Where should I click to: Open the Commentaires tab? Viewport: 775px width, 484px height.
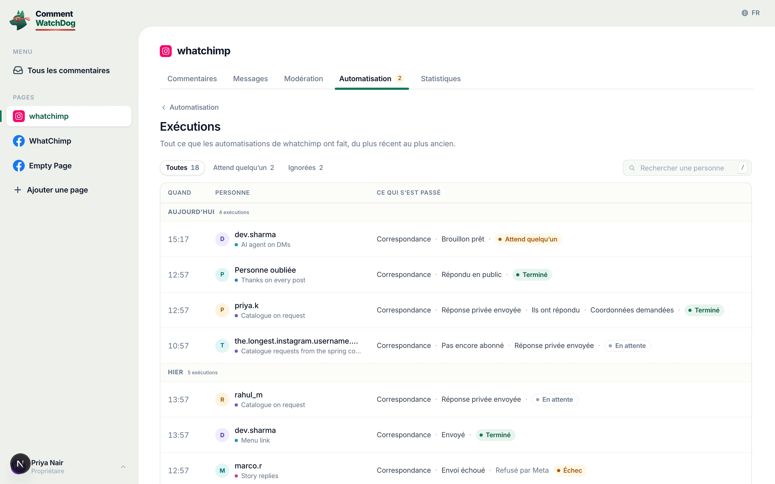[192, 79]
